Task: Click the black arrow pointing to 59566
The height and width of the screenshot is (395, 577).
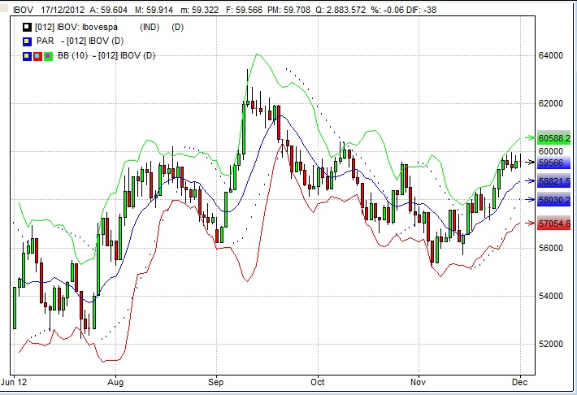Action: point(531,162)
